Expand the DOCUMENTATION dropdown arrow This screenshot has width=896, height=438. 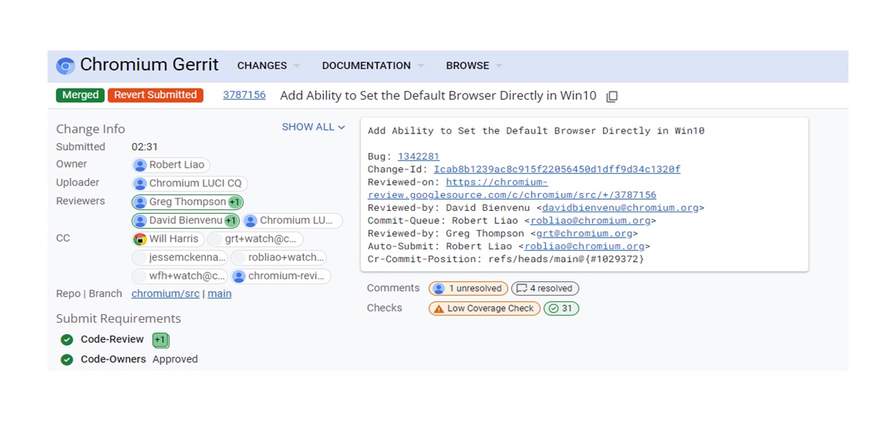(x=421, y=66)
